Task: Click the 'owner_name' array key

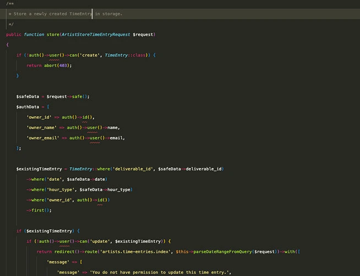Action: (42, 128)
